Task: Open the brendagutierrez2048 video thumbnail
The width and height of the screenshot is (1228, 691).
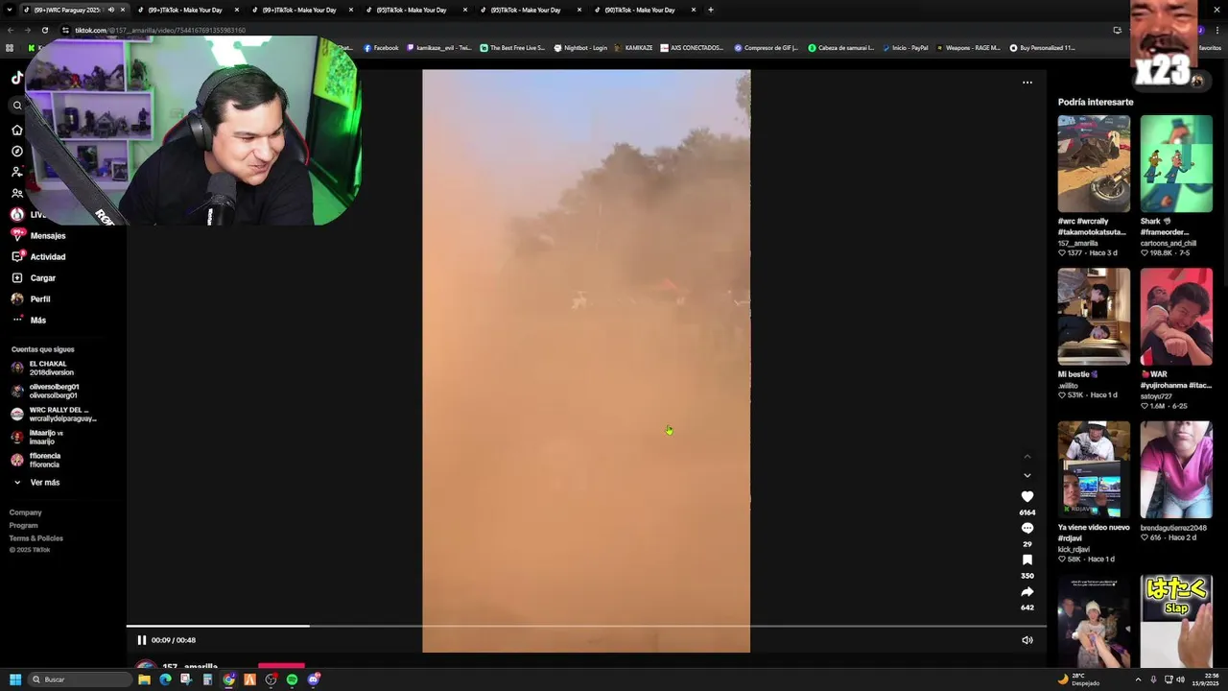Action: click(x=1176, y=469)
